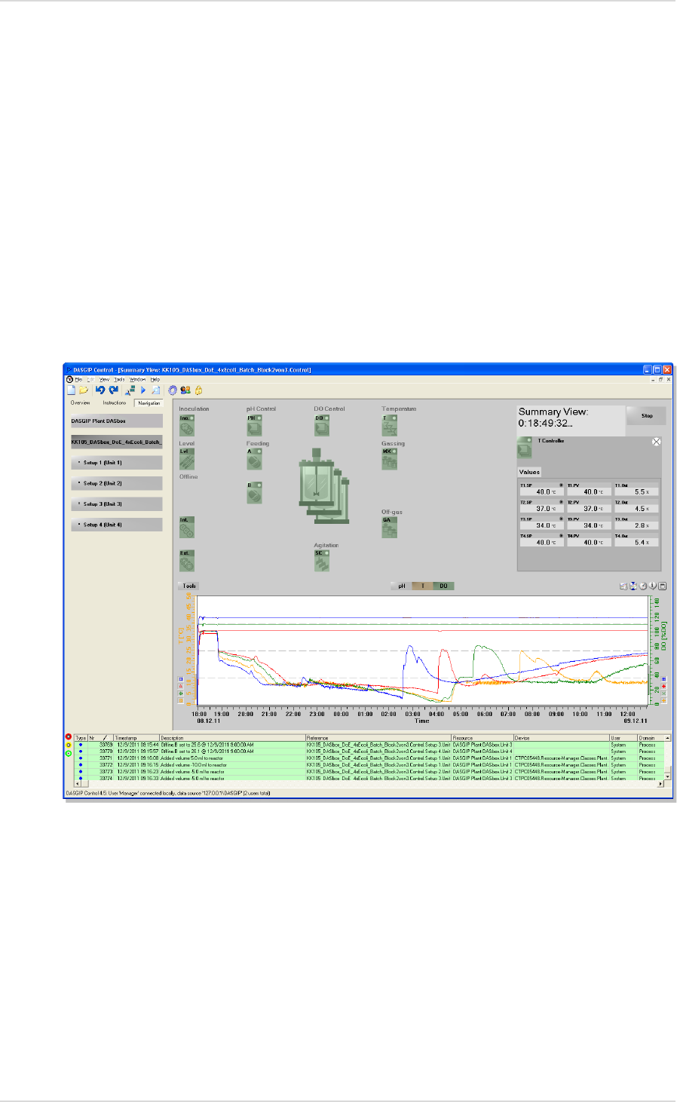Select DASGIP Plant DASbox navigation bar

(117, 421)
